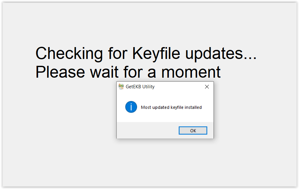This screenshot has height=189, width=299.
Task: Click the word 'Checking' in the heading
Action: [69, 54]
